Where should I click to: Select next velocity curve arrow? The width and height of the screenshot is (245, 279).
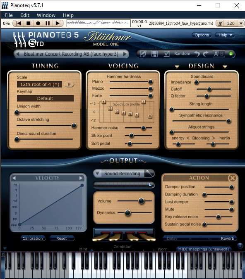pyautogui.click(x=81, y=178)
